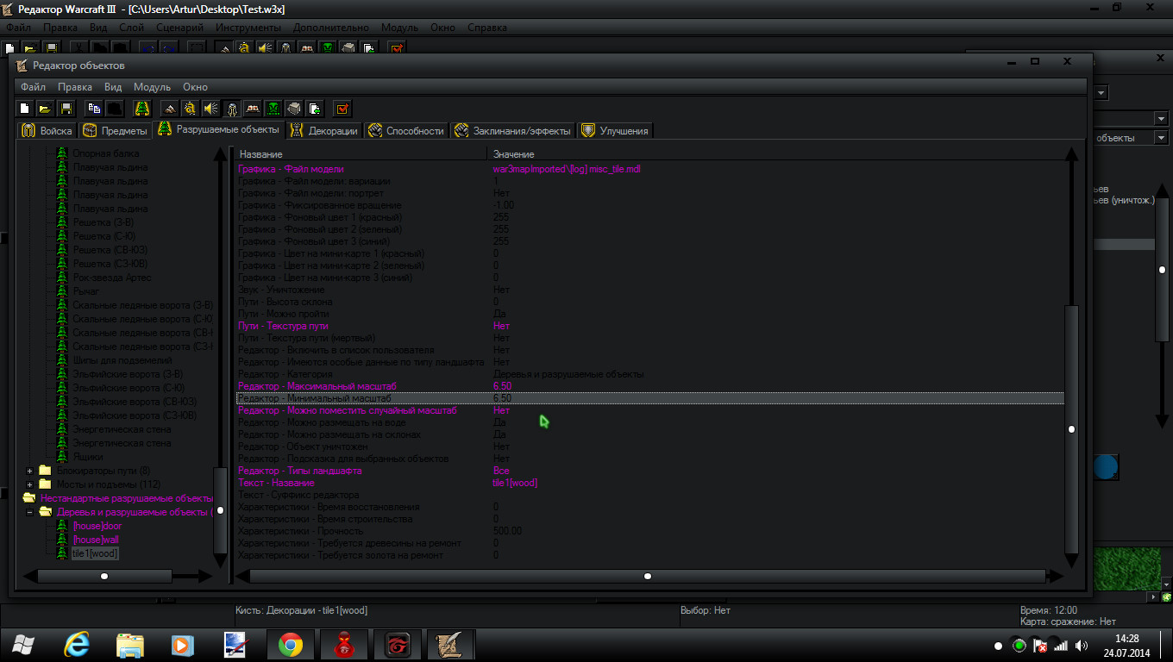Select Рычаг tree item
Viewport: 1173px width, 662px height.
[86, 291]
